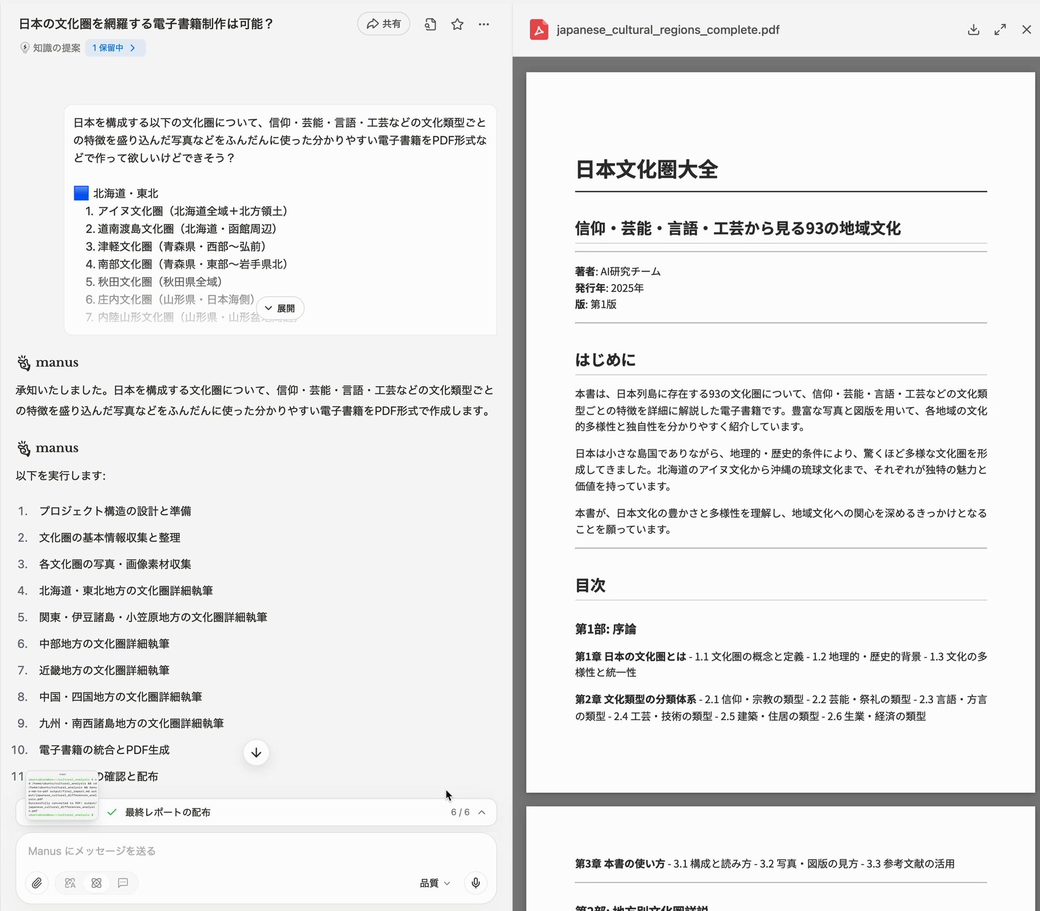
Task: Open the three-dot more options menu
Action: (484, 24)
